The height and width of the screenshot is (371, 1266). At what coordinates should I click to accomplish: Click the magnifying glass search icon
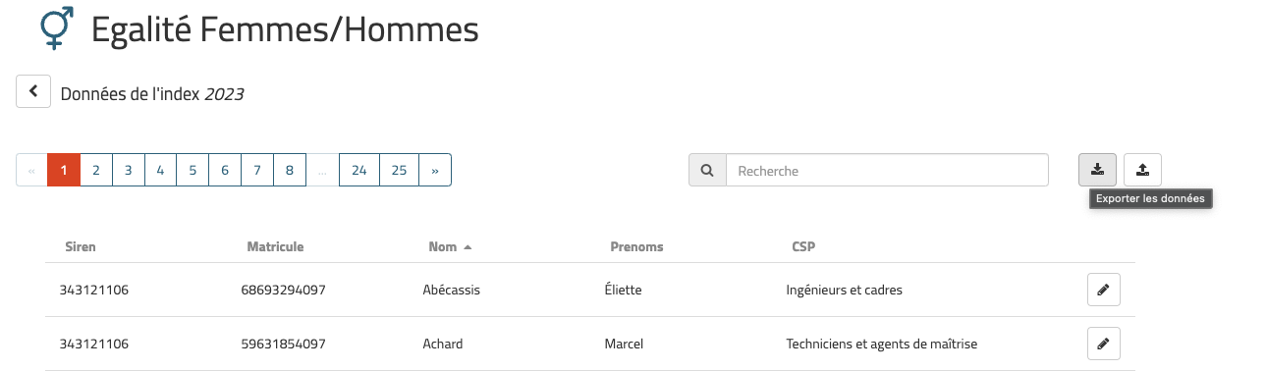coord(707,170)
